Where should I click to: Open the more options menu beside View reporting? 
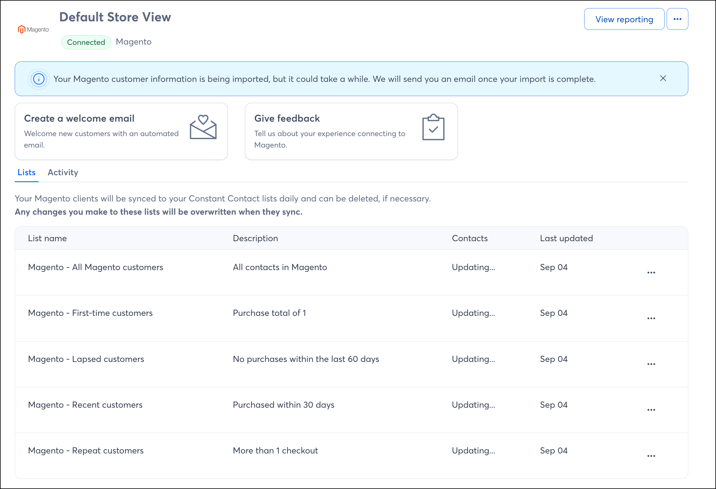pyautogui.click(x=677, y=19)
